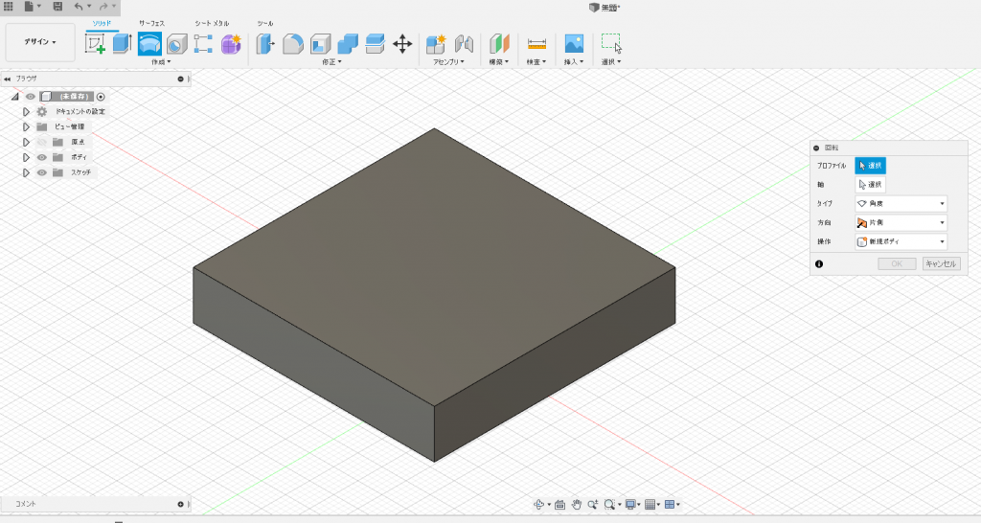Screen dimensions: 981x523
Task: Click the Orbit navigation icon
Action: (538, 504)
